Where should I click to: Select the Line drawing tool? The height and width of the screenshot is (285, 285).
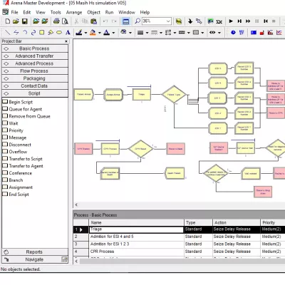[x=7, y=32]
